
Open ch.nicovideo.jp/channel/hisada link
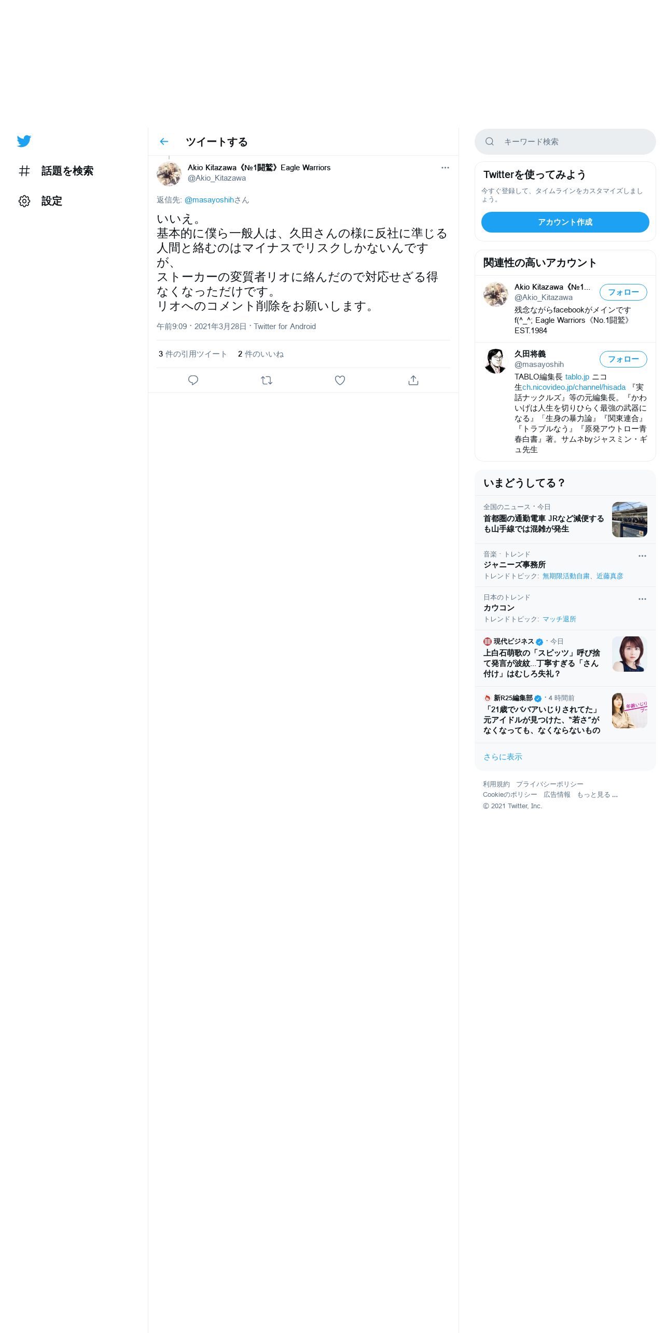[574, 387]
